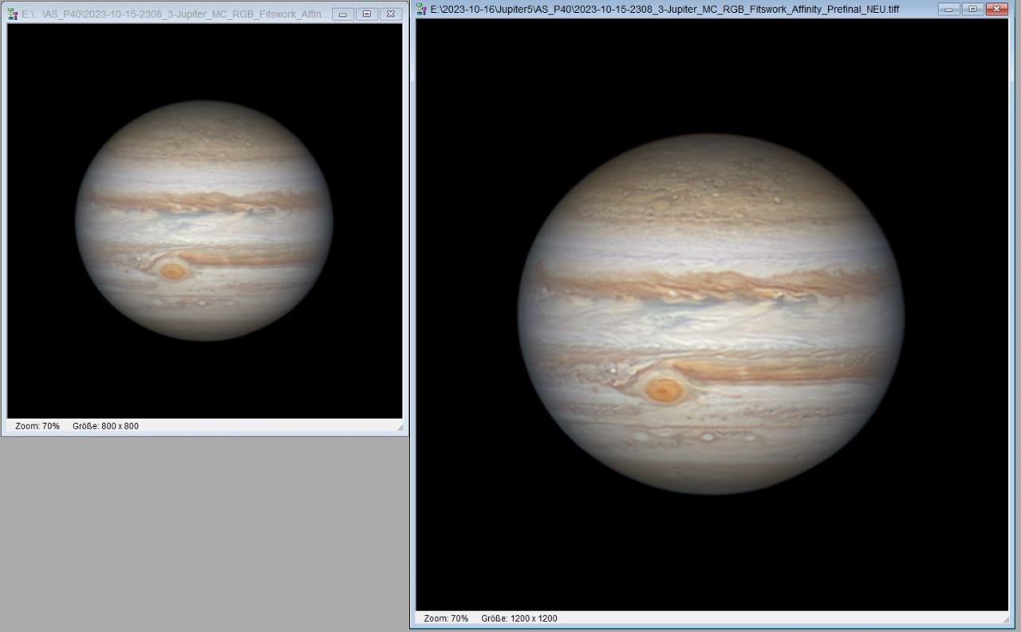This screenshot has width=1021, height=632.
Task: Click the Größe: 800 x 800 status text
Action: [x=105, y=426]
